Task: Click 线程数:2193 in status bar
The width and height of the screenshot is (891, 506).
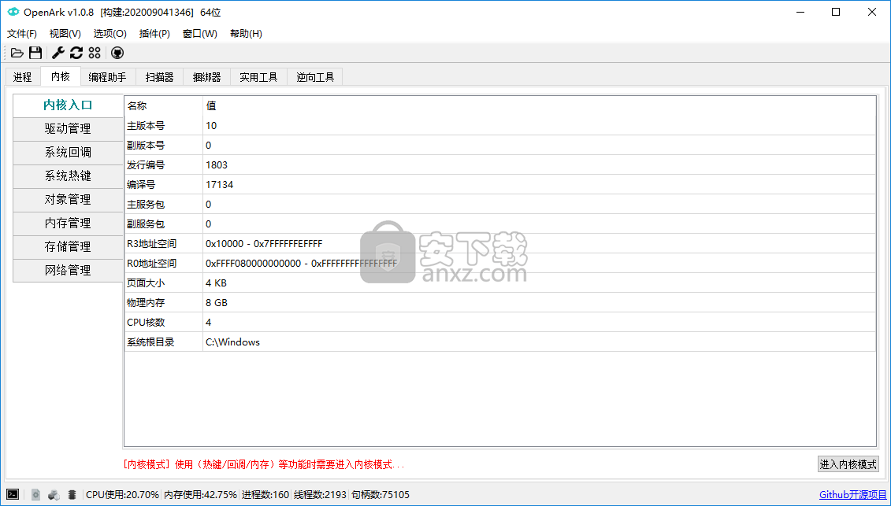Action: tap(321, 495)
